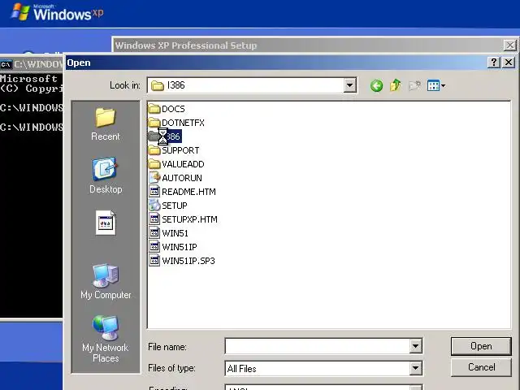Open the documents shortcut below Desktop
This screenshot has width=520, height=390.
[x=106, y=223]
